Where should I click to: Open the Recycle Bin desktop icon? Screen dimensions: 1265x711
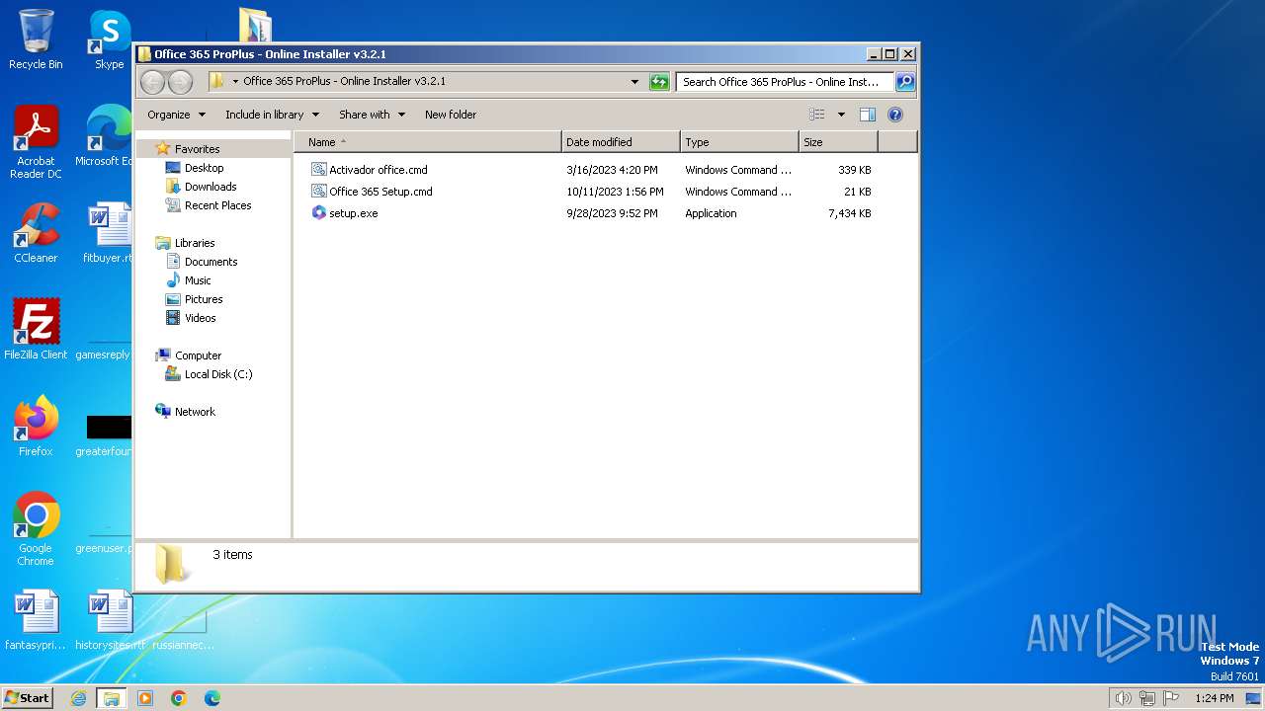tap(36, 39)
